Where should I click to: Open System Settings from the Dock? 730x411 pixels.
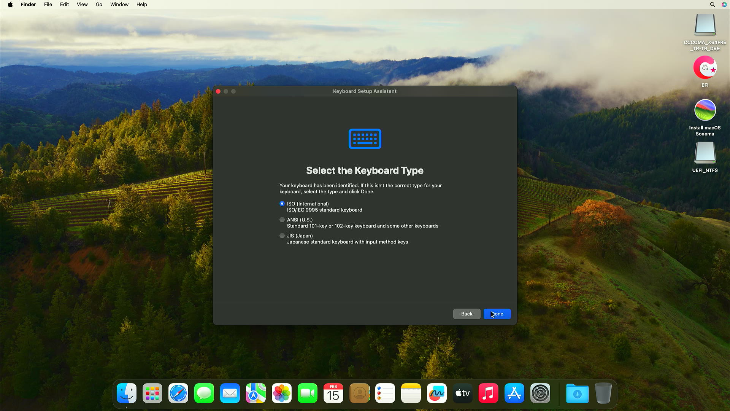pos(540,393)
